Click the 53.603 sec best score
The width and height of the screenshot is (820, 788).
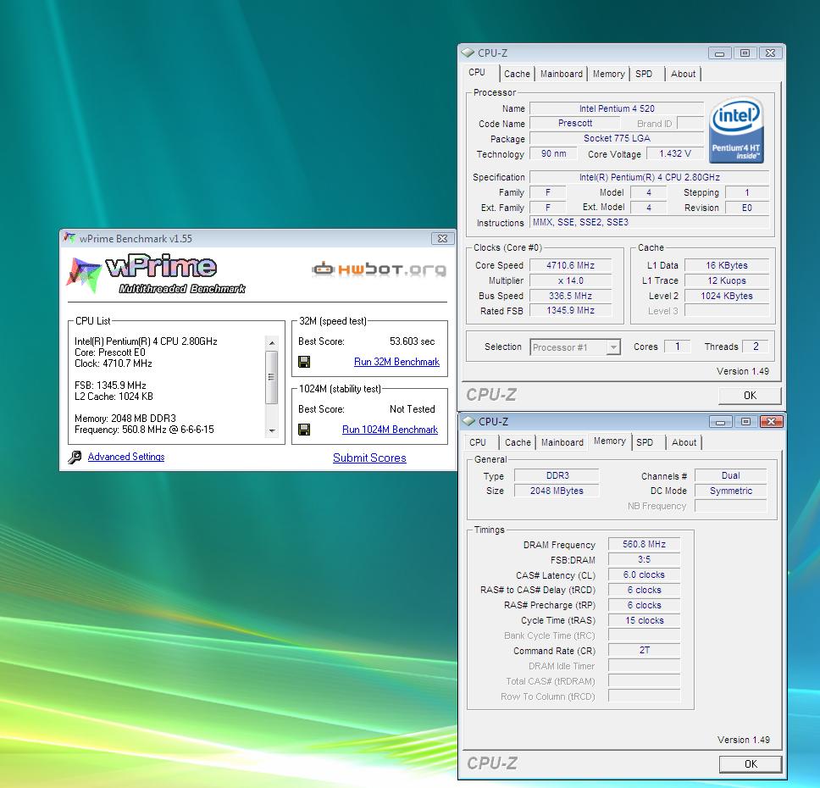(x=412, y=341)
